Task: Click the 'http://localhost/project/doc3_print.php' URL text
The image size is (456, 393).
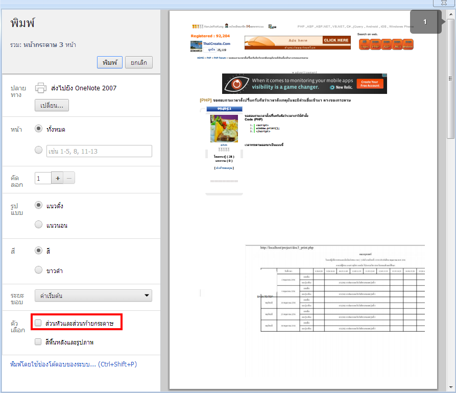Action: click(x=287, y=248)
